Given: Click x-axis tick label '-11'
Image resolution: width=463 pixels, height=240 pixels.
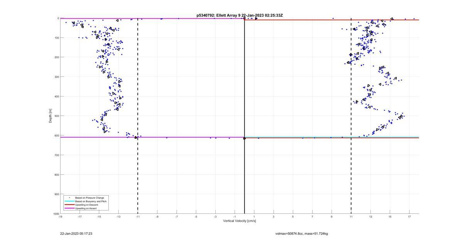Looking at the screenshot, I should point(138,216).
